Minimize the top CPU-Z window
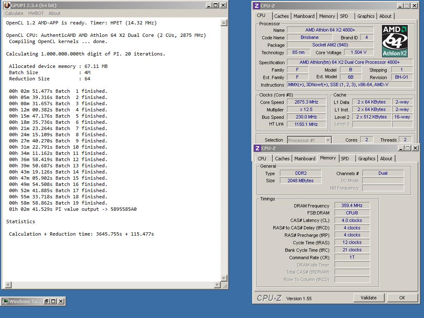 pos(400,6)
